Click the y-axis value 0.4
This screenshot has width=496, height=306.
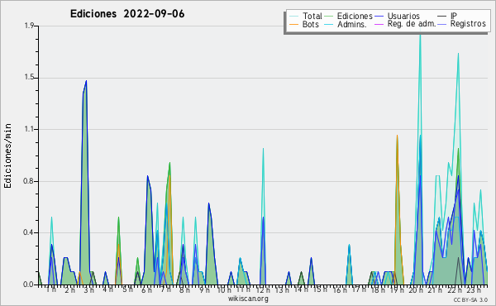[x=29, y=232]
